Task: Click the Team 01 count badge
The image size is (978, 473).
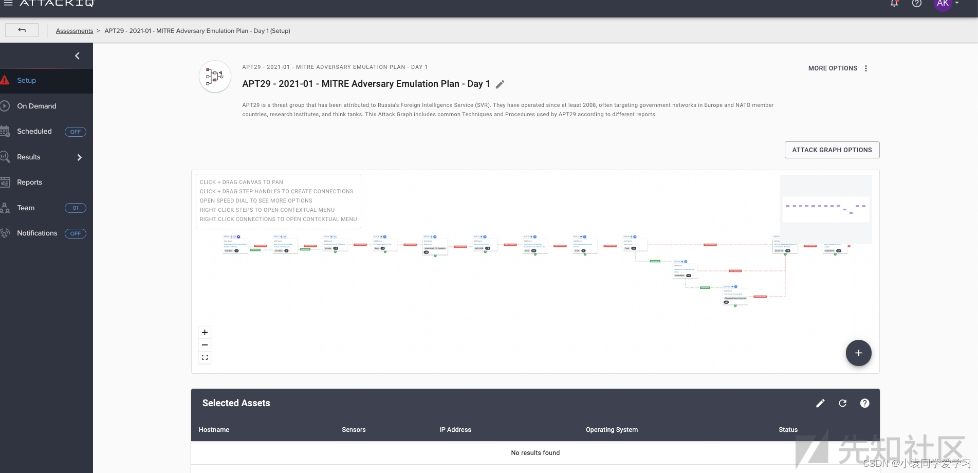Action: [x=76, y=208]
